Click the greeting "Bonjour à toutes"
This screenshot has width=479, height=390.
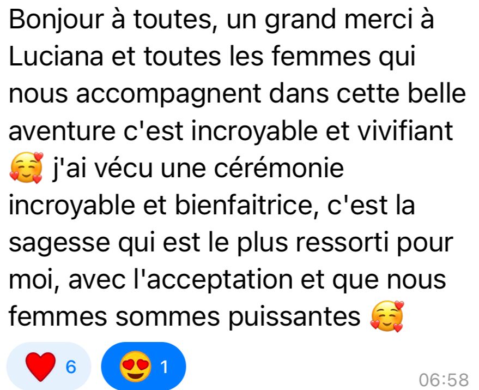[x=110, y=20]
